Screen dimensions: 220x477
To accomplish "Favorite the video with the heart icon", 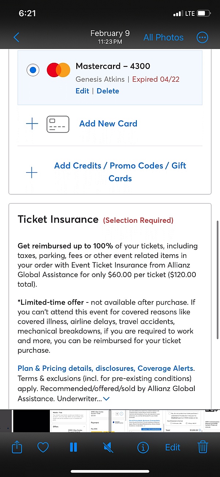I will (43, 447).
